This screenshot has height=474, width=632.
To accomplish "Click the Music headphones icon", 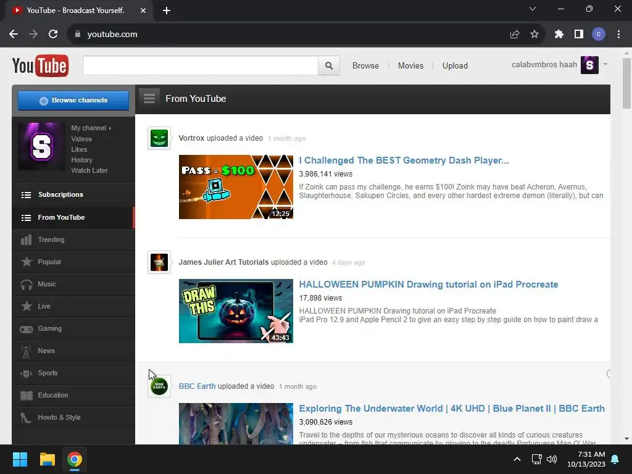I will coord(27,285).
